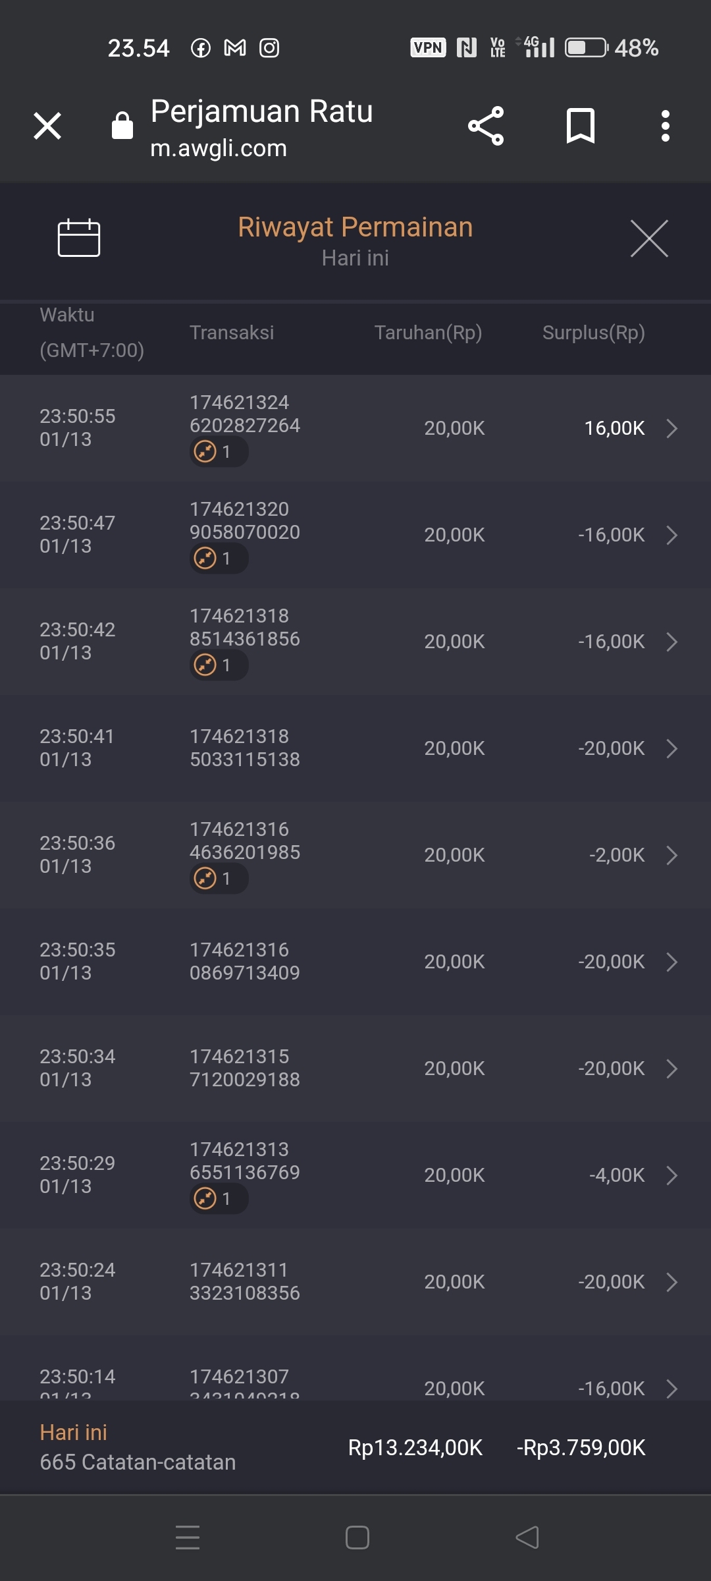
Task: Expand the -2,00K surplus row chevron
Action: point(671,855)
